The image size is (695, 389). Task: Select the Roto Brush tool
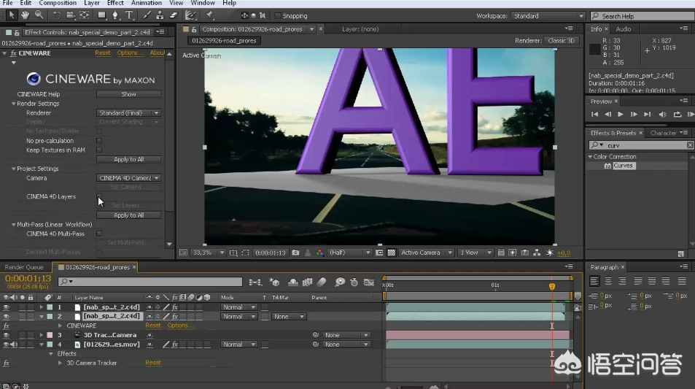tap(191, 15)
